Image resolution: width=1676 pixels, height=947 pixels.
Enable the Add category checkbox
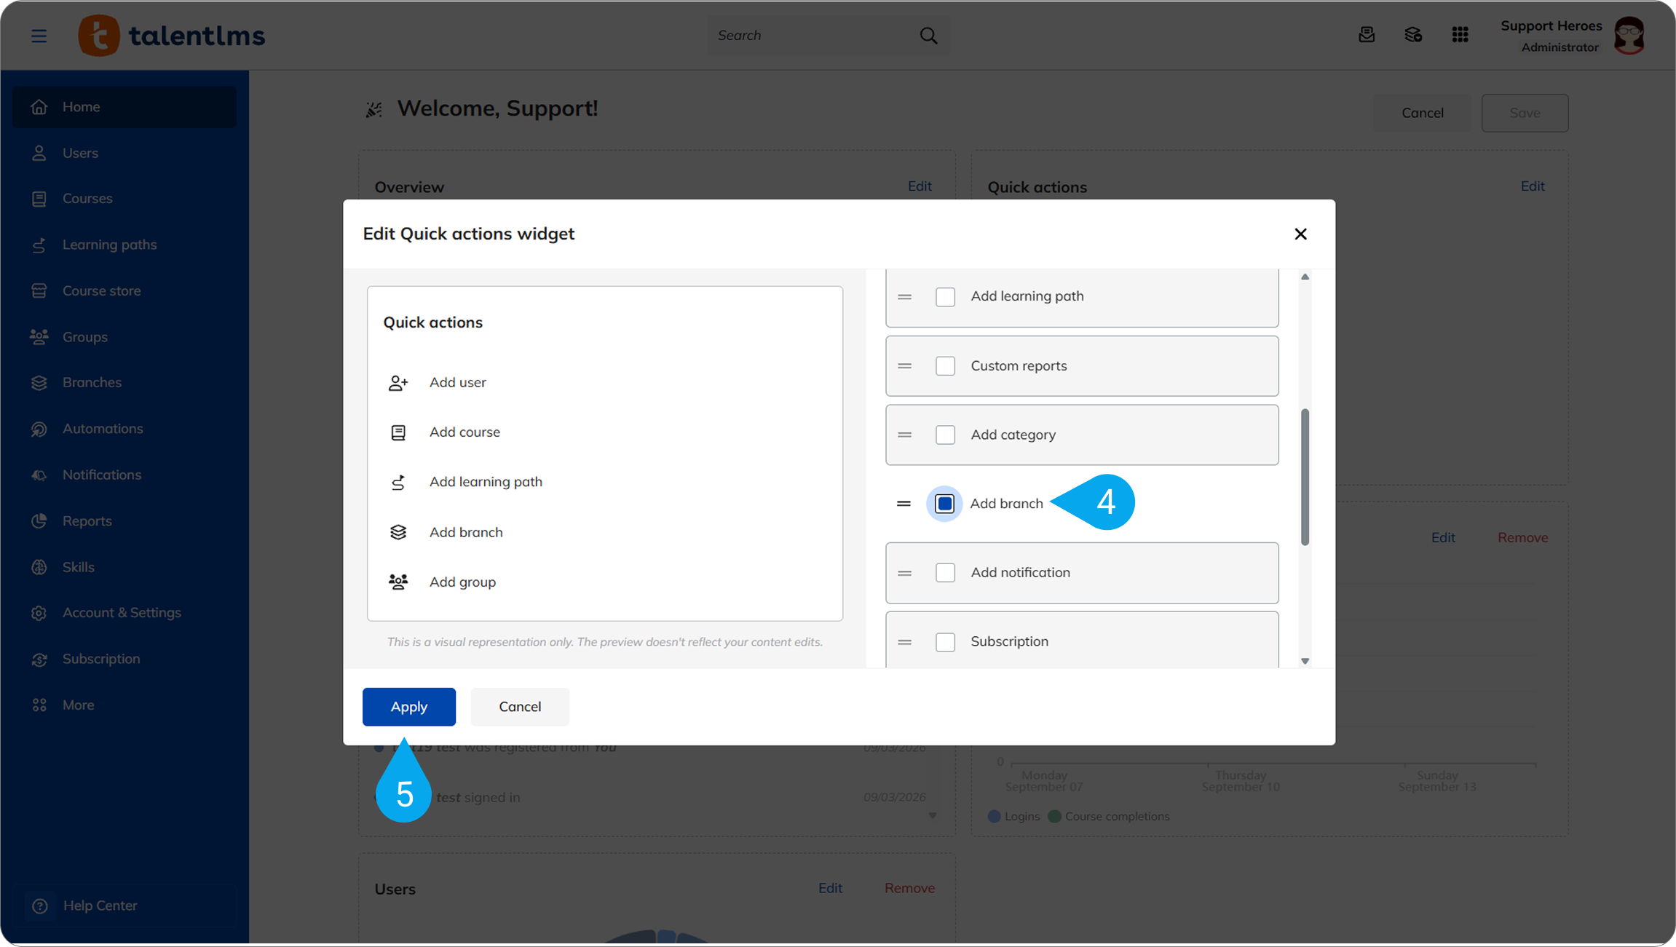pyautogui.click(x=945, y=435)
